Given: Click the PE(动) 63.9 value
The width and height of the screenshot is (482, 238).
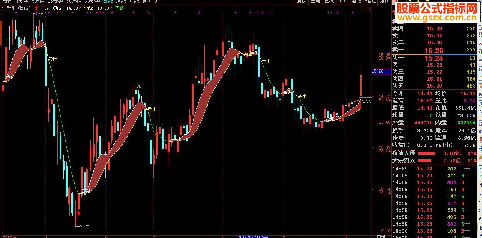Looking at the screenshot, I should pos(470,145).
